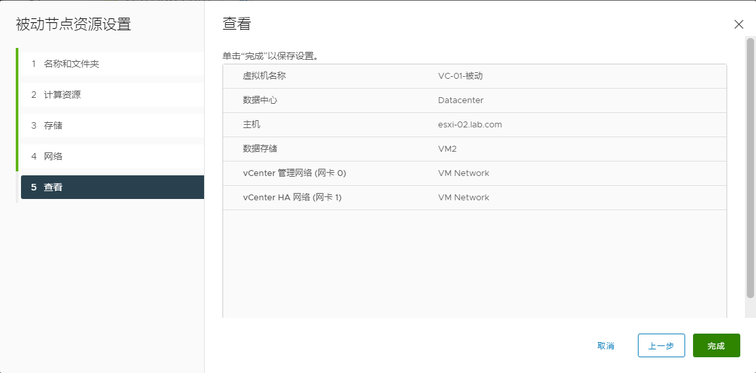
Task: Click the 主机 label
Action: pos(252,125)
